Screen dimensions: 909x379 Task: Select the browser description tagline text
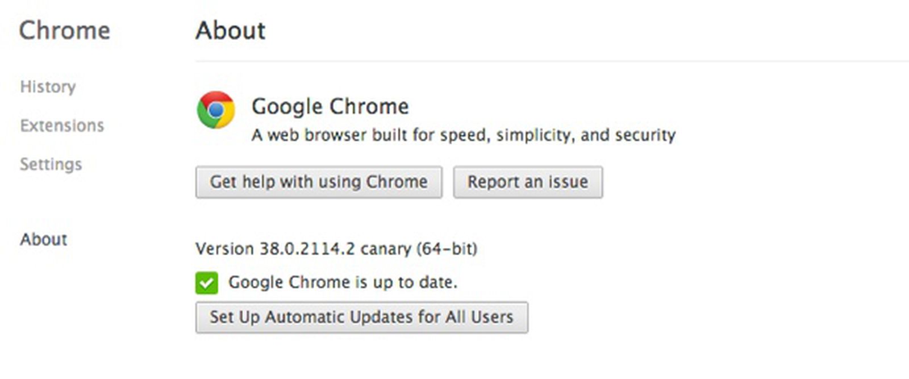[463, 135]
